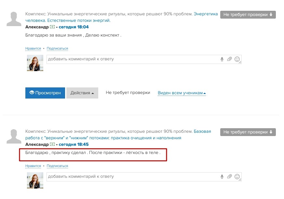Open second Не требует проверки status dropdown
The height and width of the screenshot is (199, 284).
[x=248, y=132]
